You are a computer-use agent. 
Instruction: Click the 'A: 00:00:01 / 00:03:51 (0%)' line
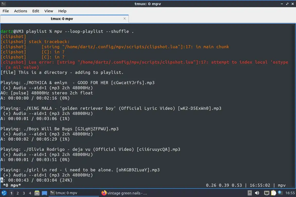tap(35, 160)
